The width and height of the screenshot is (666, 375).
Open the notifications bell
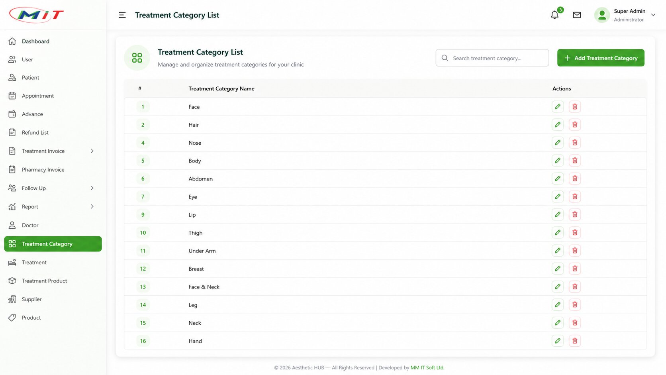coord(554,15)
